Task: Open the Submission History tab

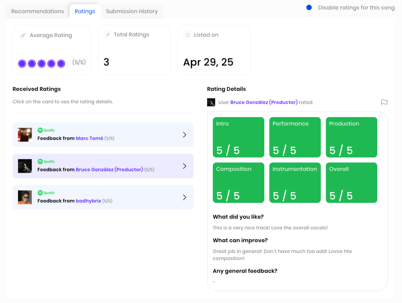Action: (x=132, y=11)
